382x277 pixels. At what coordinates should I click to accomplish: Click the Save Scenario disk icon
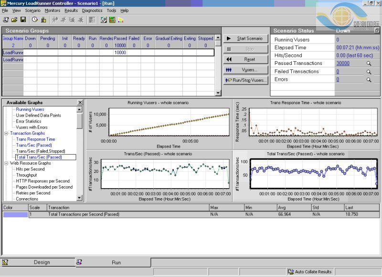click(x=23, y=20)
